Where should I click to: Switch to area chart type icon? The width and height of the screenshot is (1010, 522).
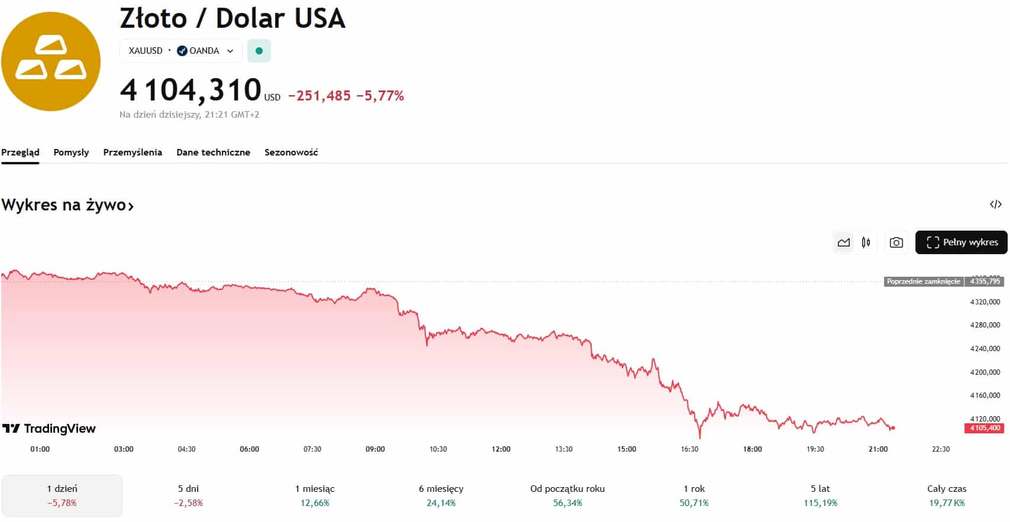[x=844, y=242]
